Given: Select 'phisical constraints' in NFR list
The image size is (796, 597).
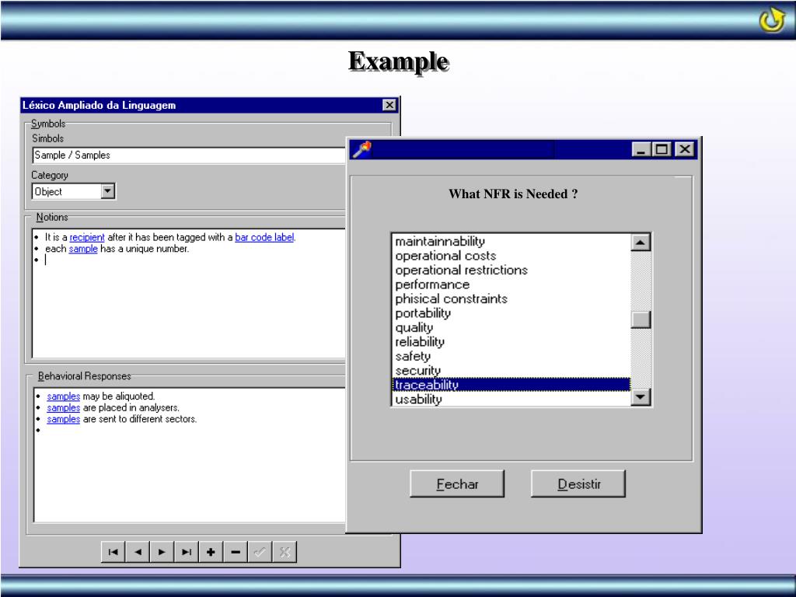Looking at the screenshot, I should click(511, 298).
